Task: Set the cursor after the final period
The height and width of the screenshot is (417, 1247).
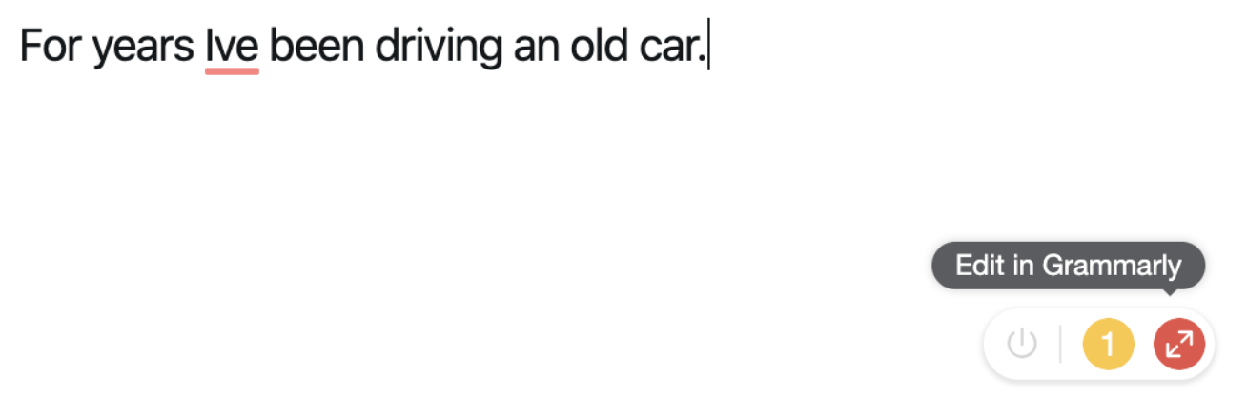Action: [706, 48]
